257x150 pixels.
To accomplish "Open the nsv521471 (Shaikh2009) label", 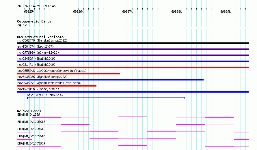I will (x=36, y=65).
